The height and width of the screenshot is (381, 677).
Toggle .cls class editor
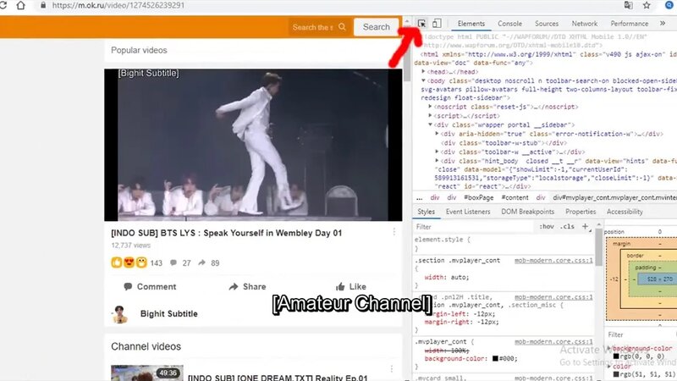click(x=567, y=226)
